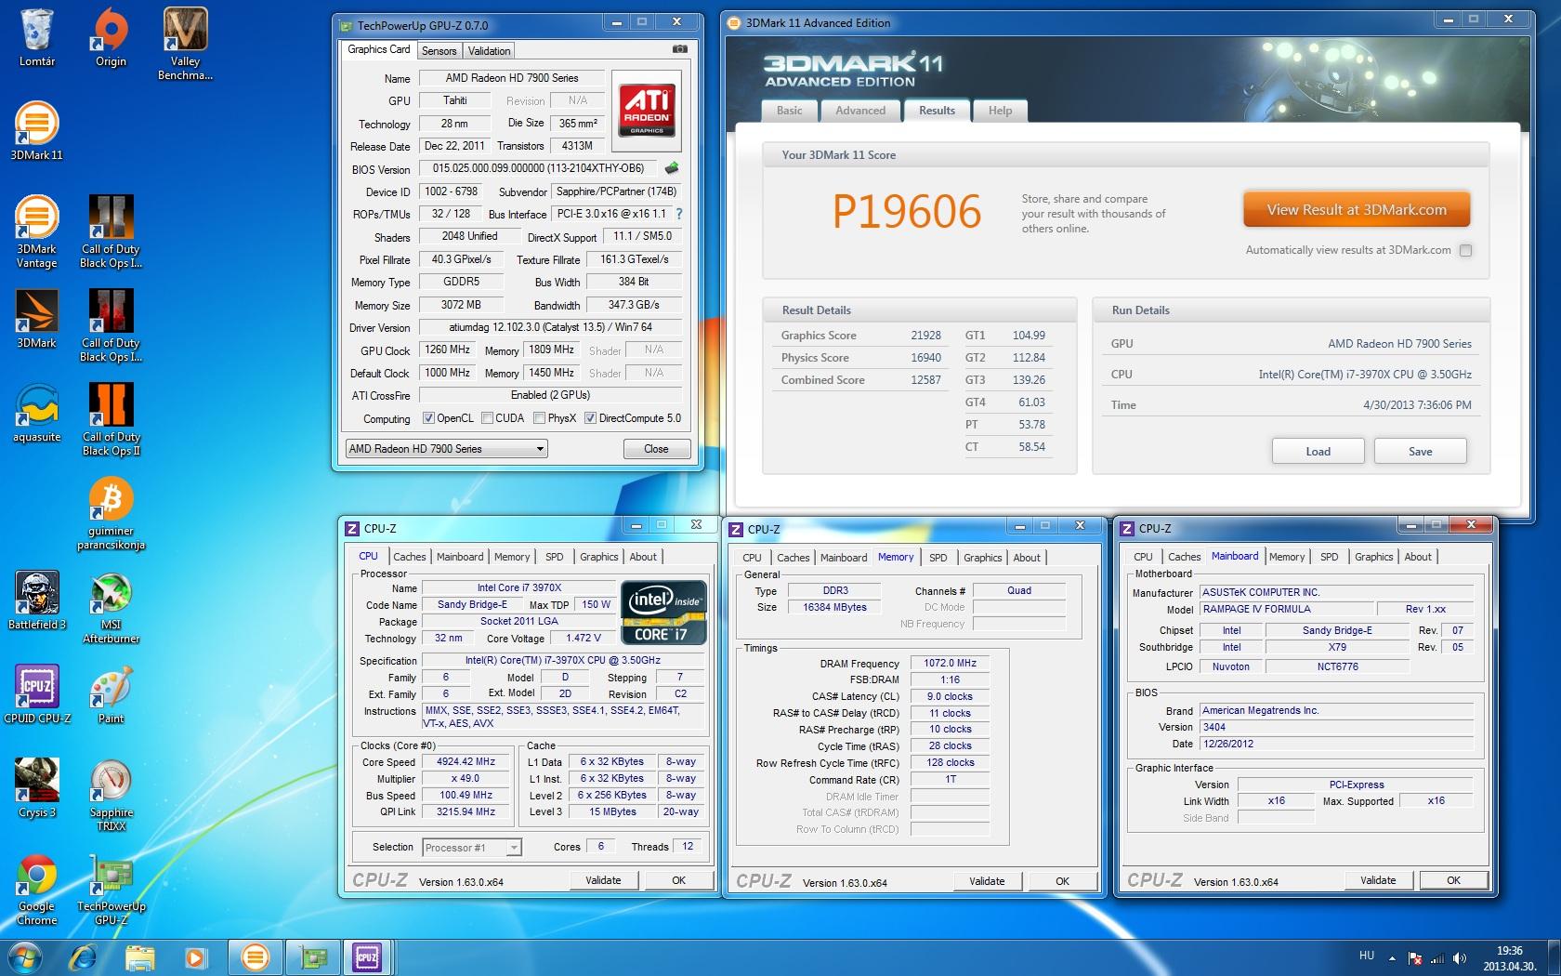Open Graphics tab in the CPU-Z Mainboard window

(x=1373, y=557)
